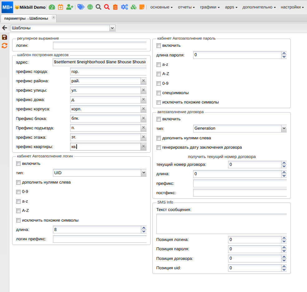The height and width of the screenshot is (292, 307).
Task: Check the спецсимволы checkbox
Action: coord(159,93)
